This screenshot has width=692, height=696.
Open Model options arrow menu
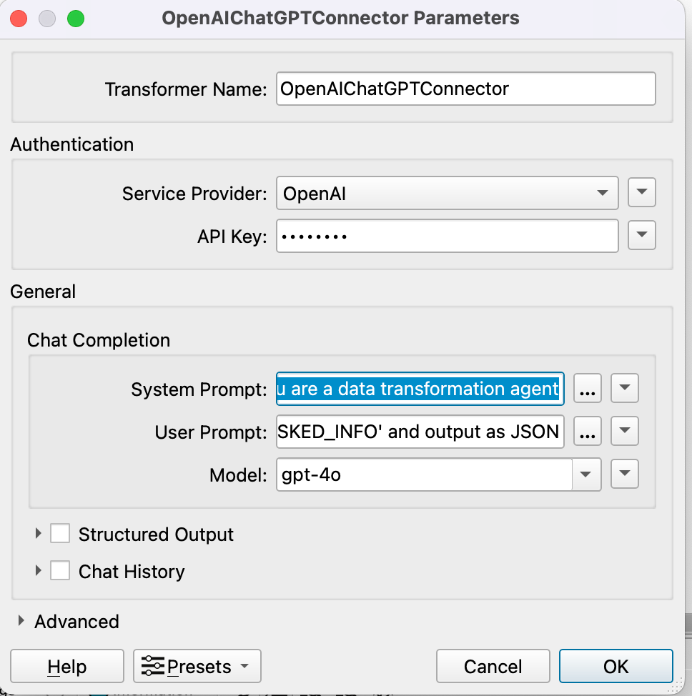625,474
